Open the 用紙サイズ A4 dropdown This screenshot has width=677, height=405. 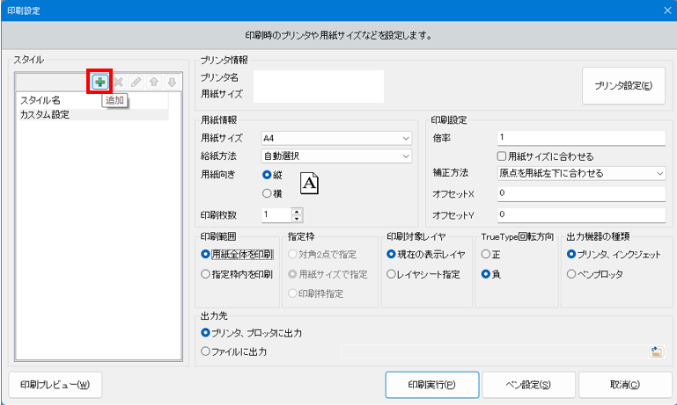coord(336,138)
